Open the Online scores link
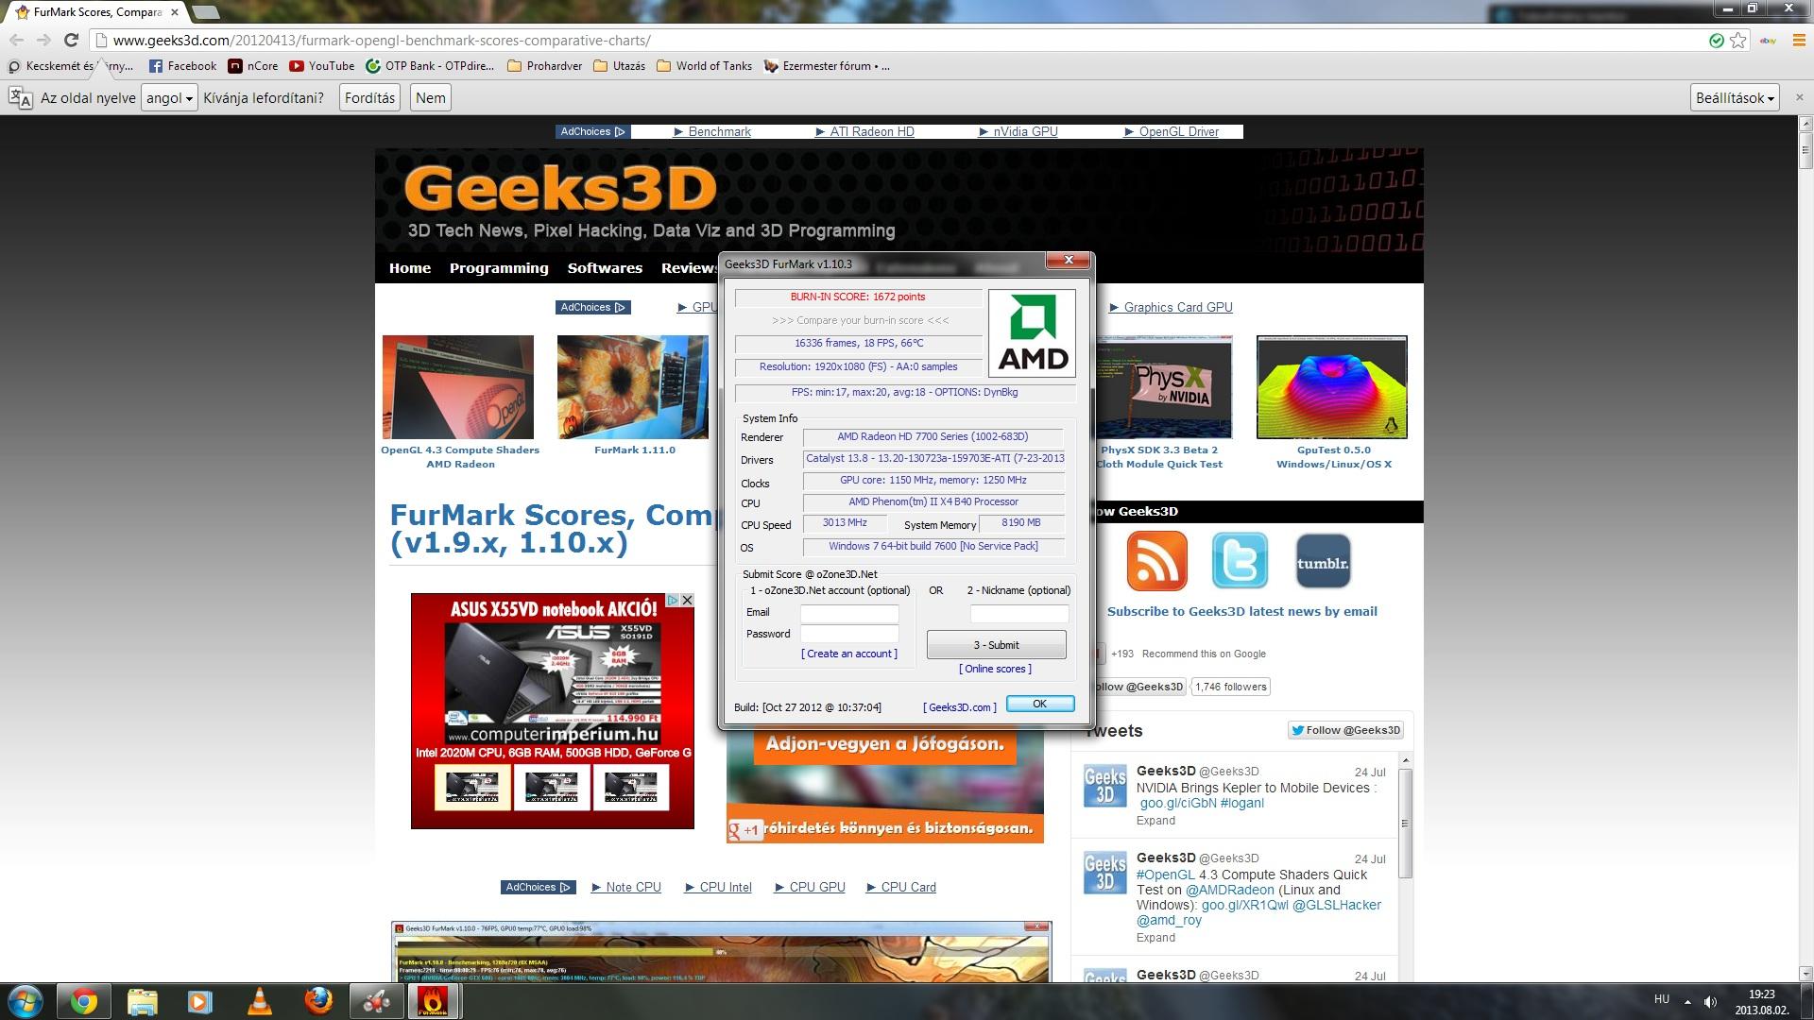The height and width of the screenshot is (1020, 1814). [995, 669]
